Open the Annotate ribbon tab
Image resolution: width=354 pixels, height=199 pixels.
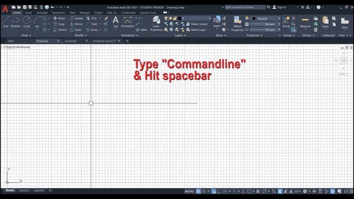click(42, 13)
